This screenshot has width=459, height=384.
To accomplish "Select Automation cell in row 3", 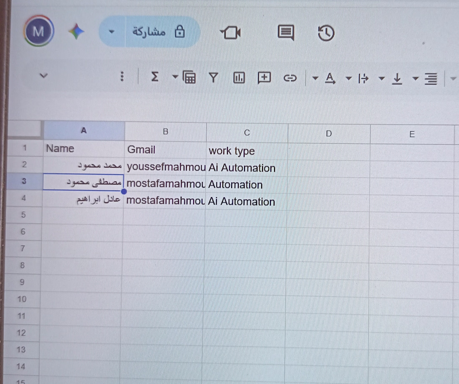I will point(246,184).
